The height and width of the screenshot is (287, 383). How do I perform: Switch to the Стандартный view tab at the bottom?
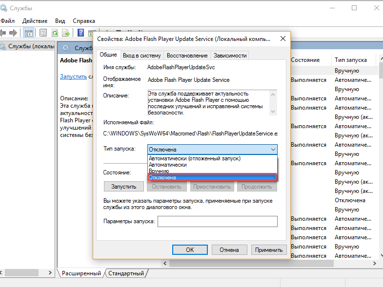pyautogui.click(x=126, y=273)
